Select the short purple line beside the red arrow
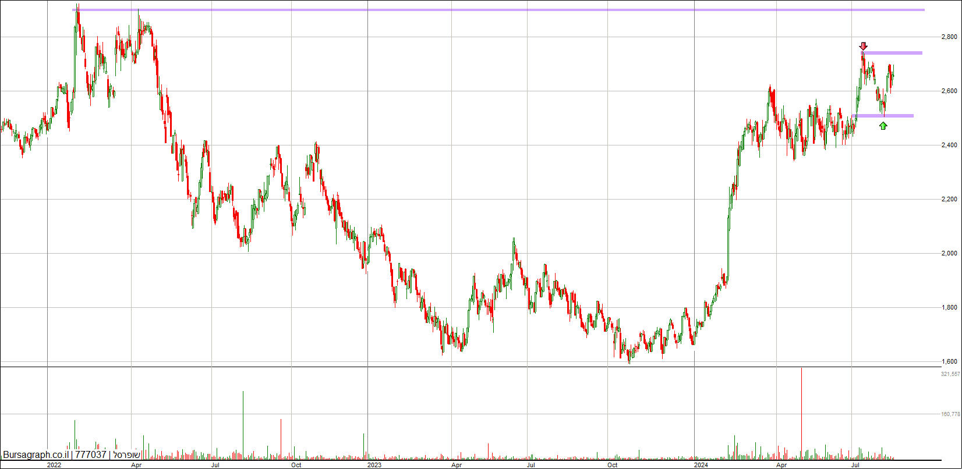962x469 pixels. point(893,53)
